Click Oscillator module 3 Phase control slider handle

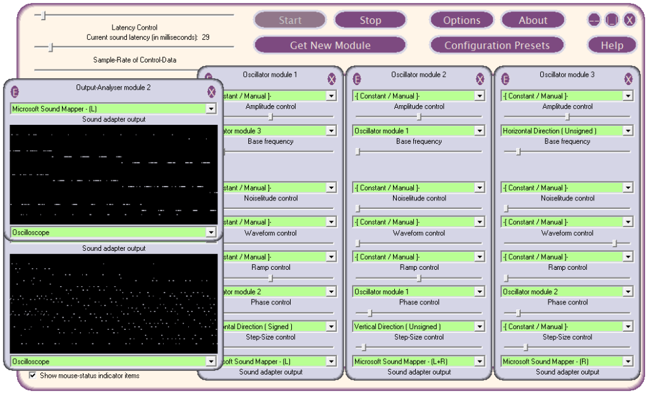[518, 313]
